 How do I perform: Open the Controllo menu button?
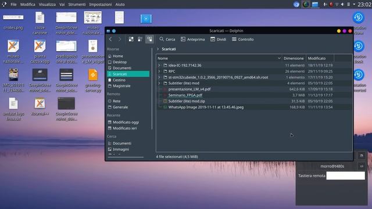[x=243, y=39]
